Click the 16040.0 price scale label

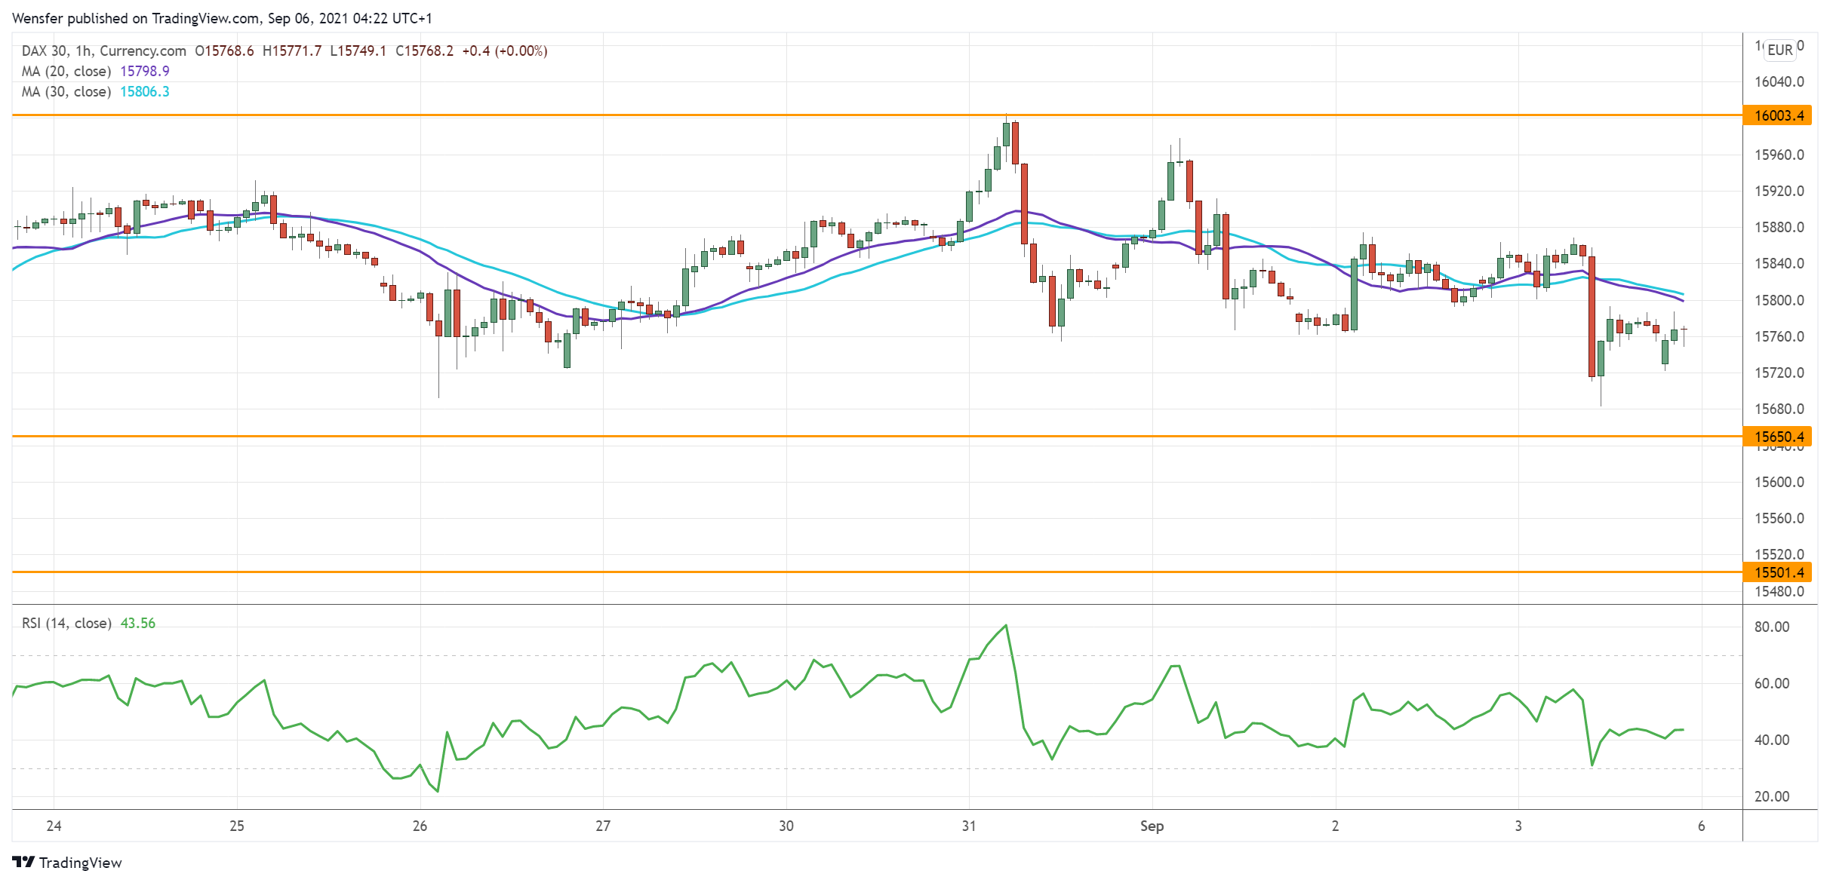pyautogui.click(x=1779, y=81)
